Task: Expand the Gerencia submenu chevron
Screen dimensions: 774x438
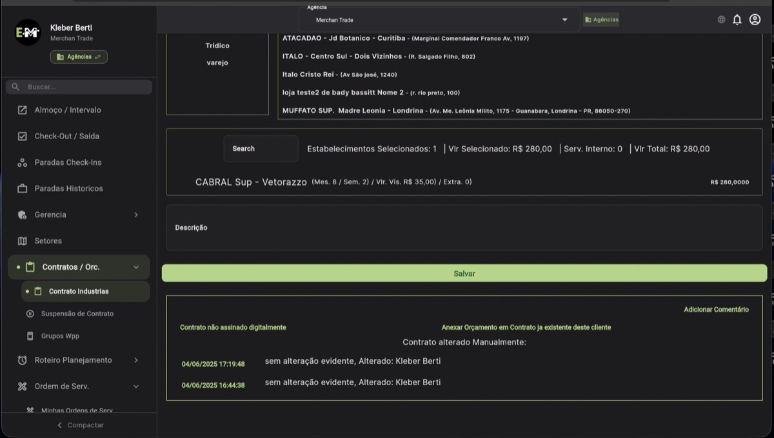Action: [x=135, y=214]
